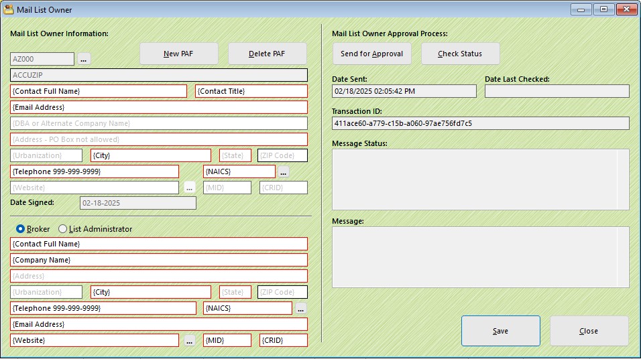Click the ACCUZIP company name field

coord(159,75)
